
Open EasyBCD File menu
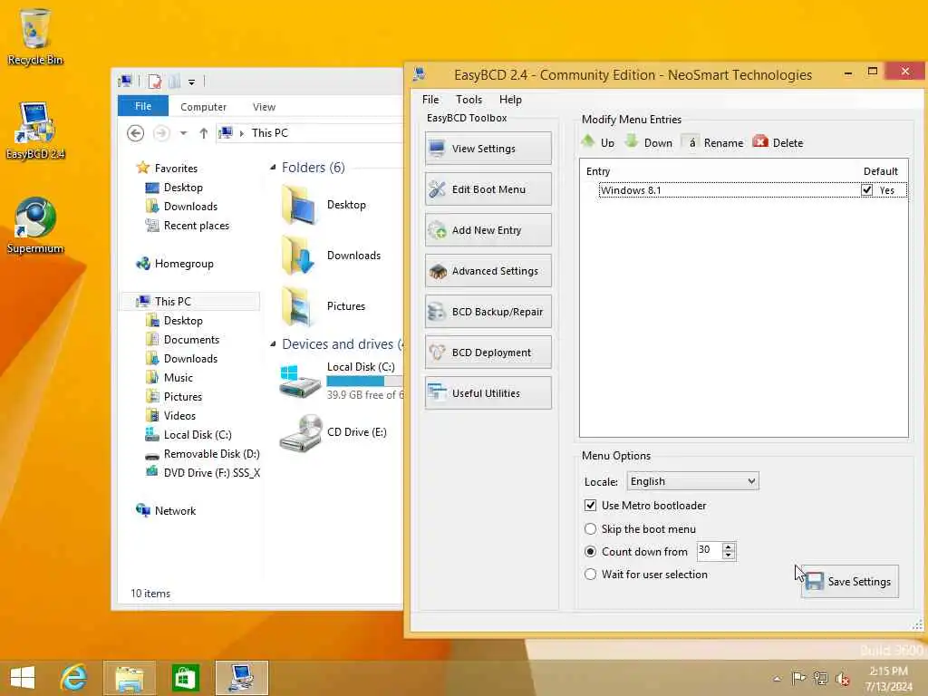point(430,100)
